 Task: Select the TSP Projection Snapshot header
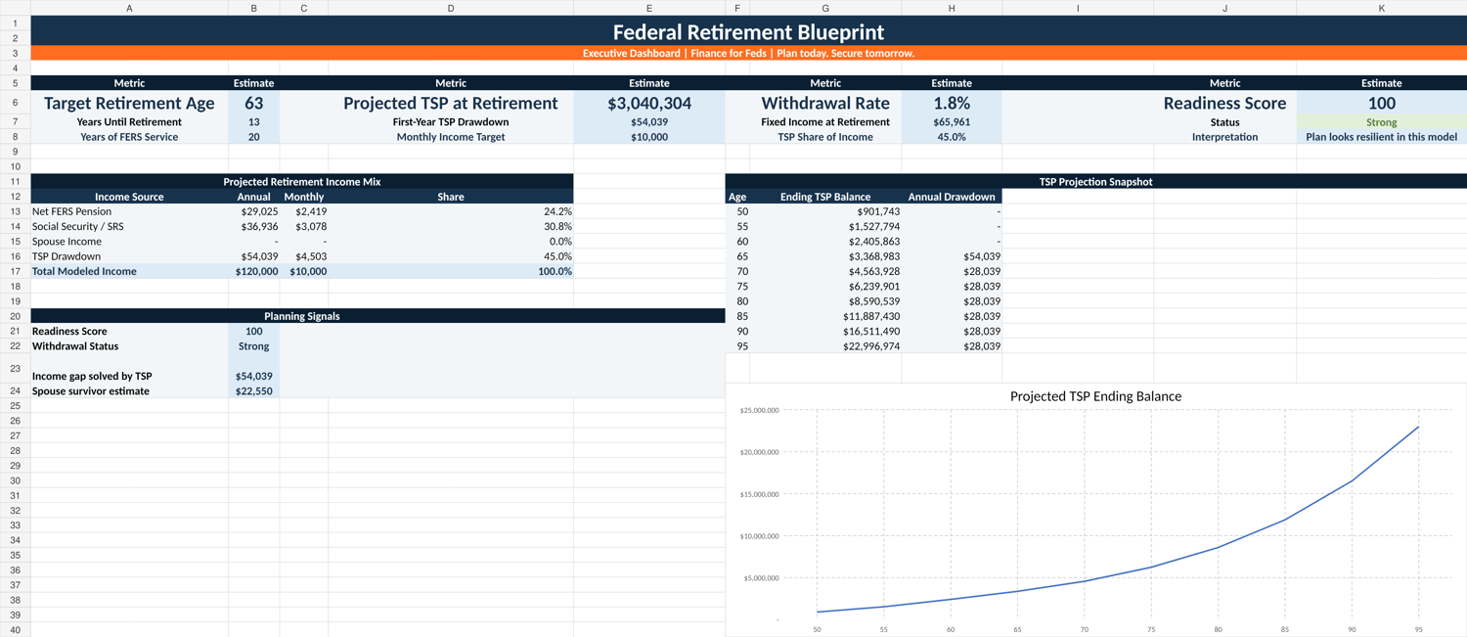point(1095,182)
